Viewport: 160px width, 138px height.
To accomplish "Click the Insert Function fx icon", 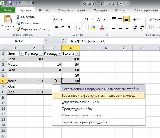I will [63, 41].
